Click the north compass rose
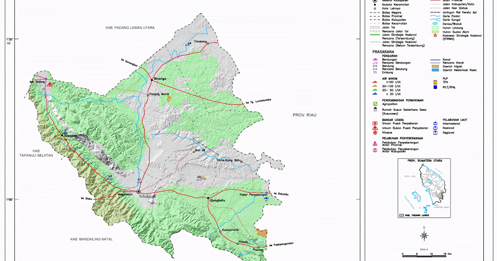497x261 pixels. coord(424,236)
